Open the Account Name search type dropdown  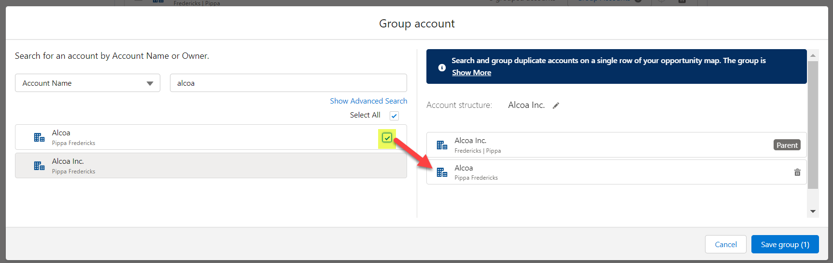87,83
